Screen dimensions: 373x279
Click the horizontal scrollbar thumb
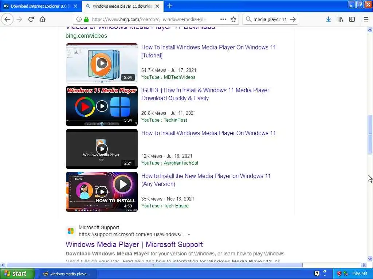(x=154, y=265)
